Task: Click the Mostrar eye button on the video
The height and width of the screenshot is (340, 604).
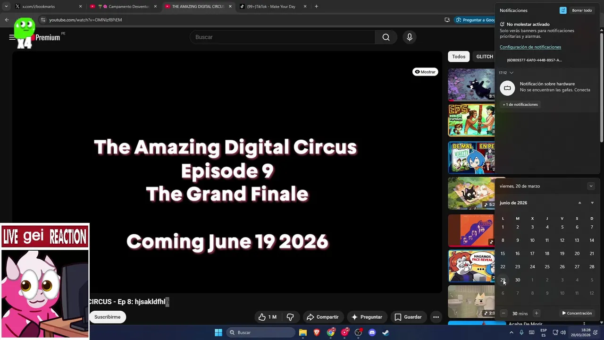Action: point(425,72)
